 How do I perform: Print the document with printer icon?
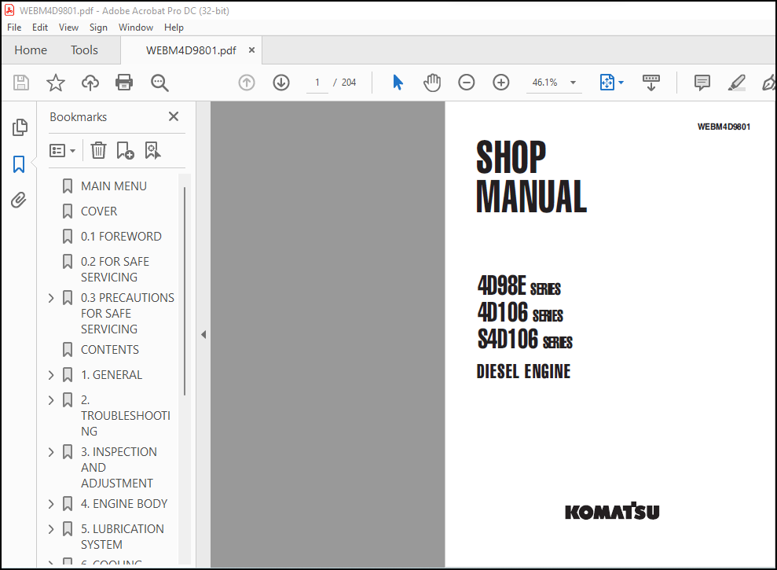point(124,83)
